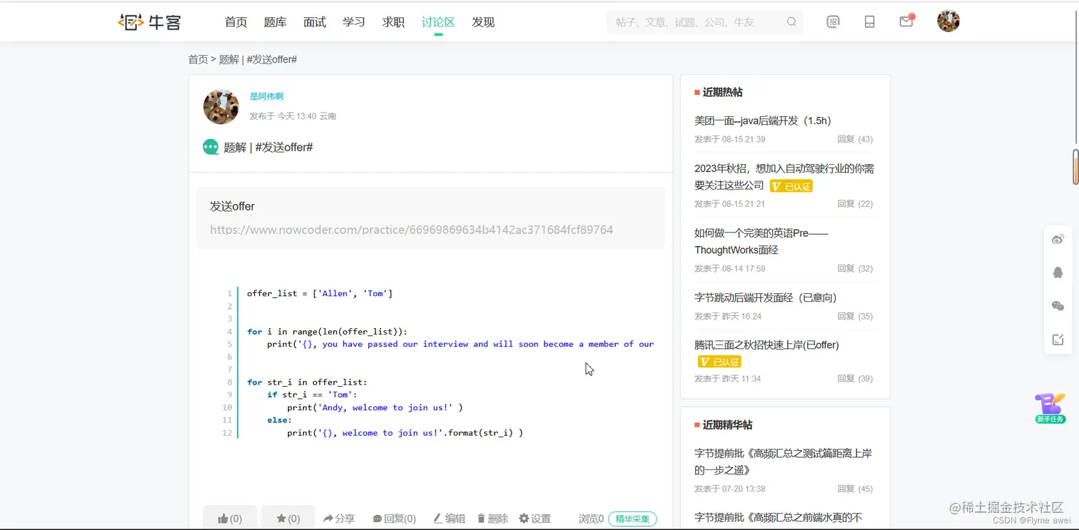The height and width of the screenshot is (530, 1079).
Task: Share the post to Weibo via sidebar icon
Action: (x=1058, y=239)
